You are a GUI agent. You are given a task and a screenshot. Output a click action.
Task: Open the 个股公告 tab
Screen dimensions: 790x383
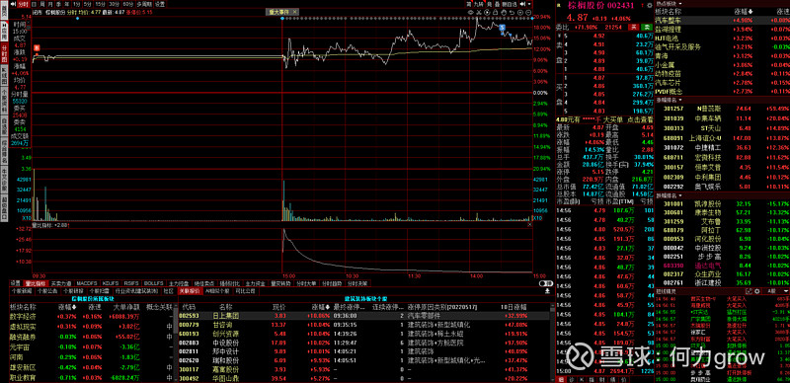[x=47, y=291]
